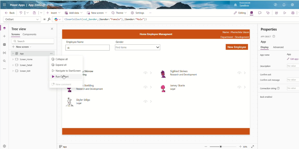Click the Back arrow button

[10, 13]
